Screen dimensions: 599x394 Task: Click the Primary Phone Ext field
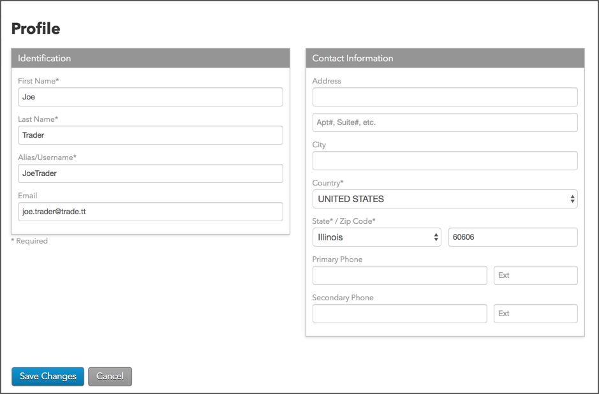click(x=536, y=275)
